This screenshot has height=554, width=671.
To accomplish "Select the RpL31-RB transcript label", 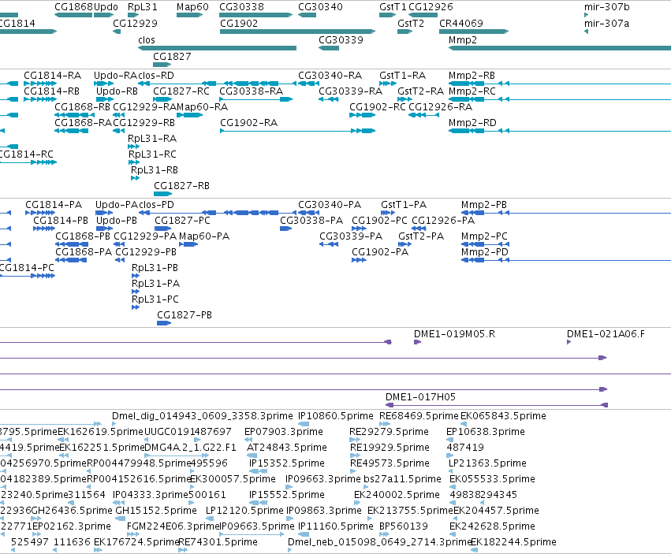I will [x=154, y=171].
